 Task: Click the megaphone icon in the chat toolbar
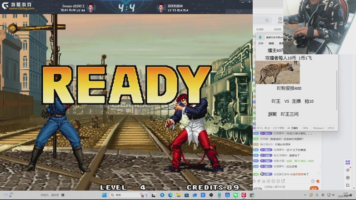tap(259, 181)
